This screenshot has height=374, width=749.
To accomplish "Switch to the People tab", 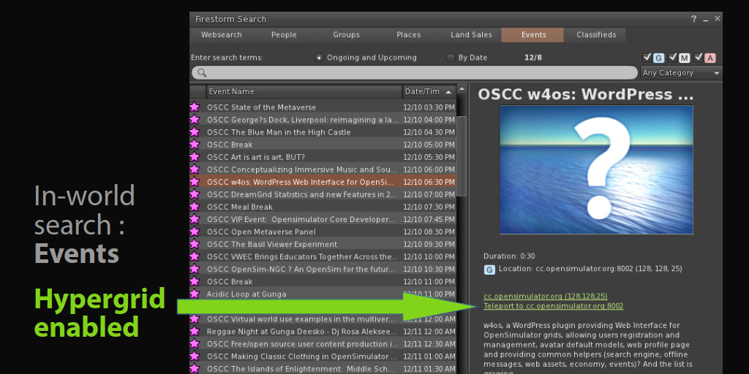I will pos(284,35).
